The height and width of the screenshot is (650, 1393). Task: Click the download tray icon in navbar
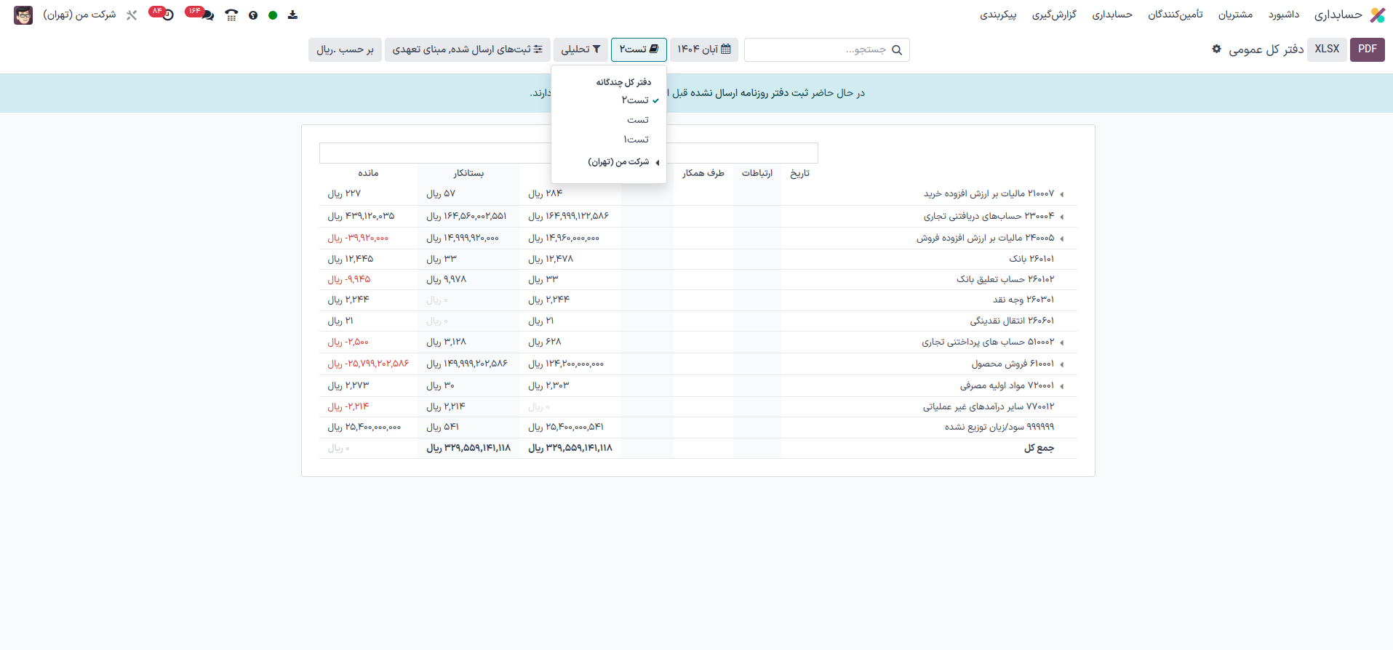click(292, 15)
